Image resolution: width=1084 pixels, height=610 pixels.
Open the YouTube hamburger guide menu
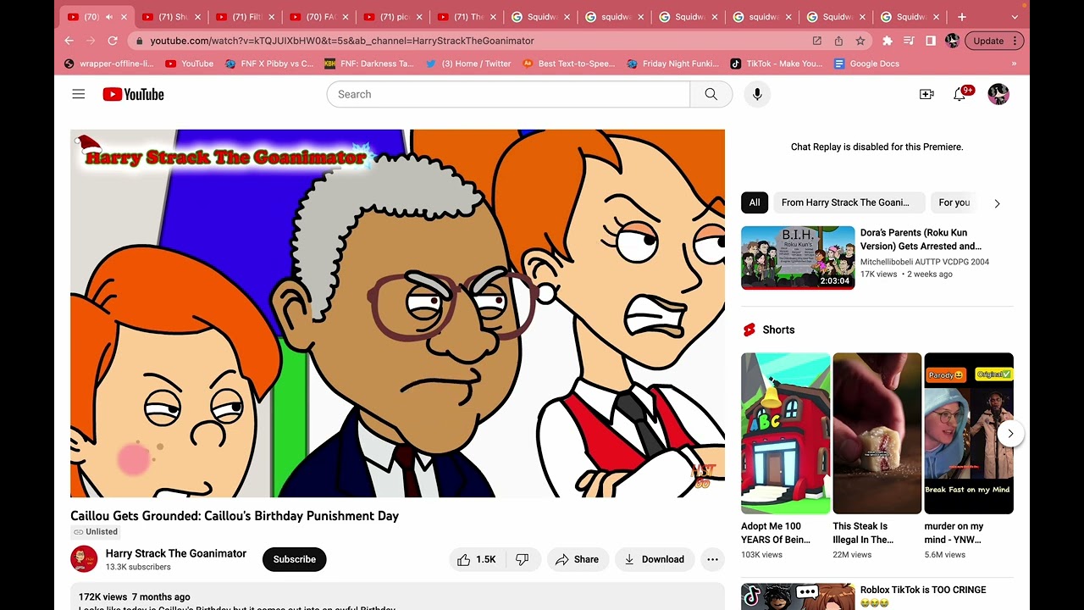(x=79, y=94)
